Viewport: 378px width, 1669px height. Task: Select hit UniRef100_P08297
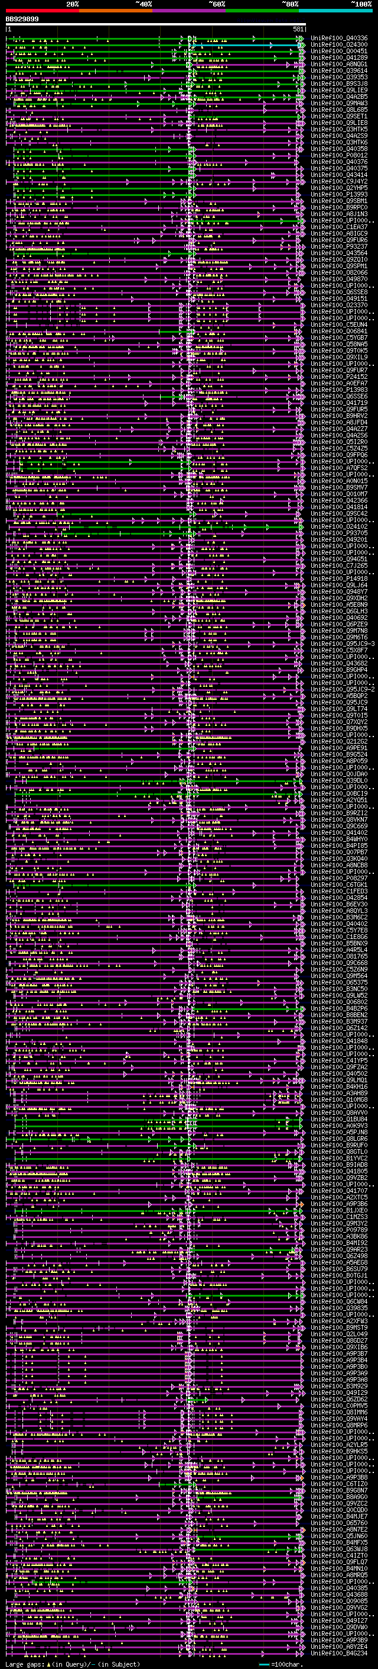pos(339,878)
